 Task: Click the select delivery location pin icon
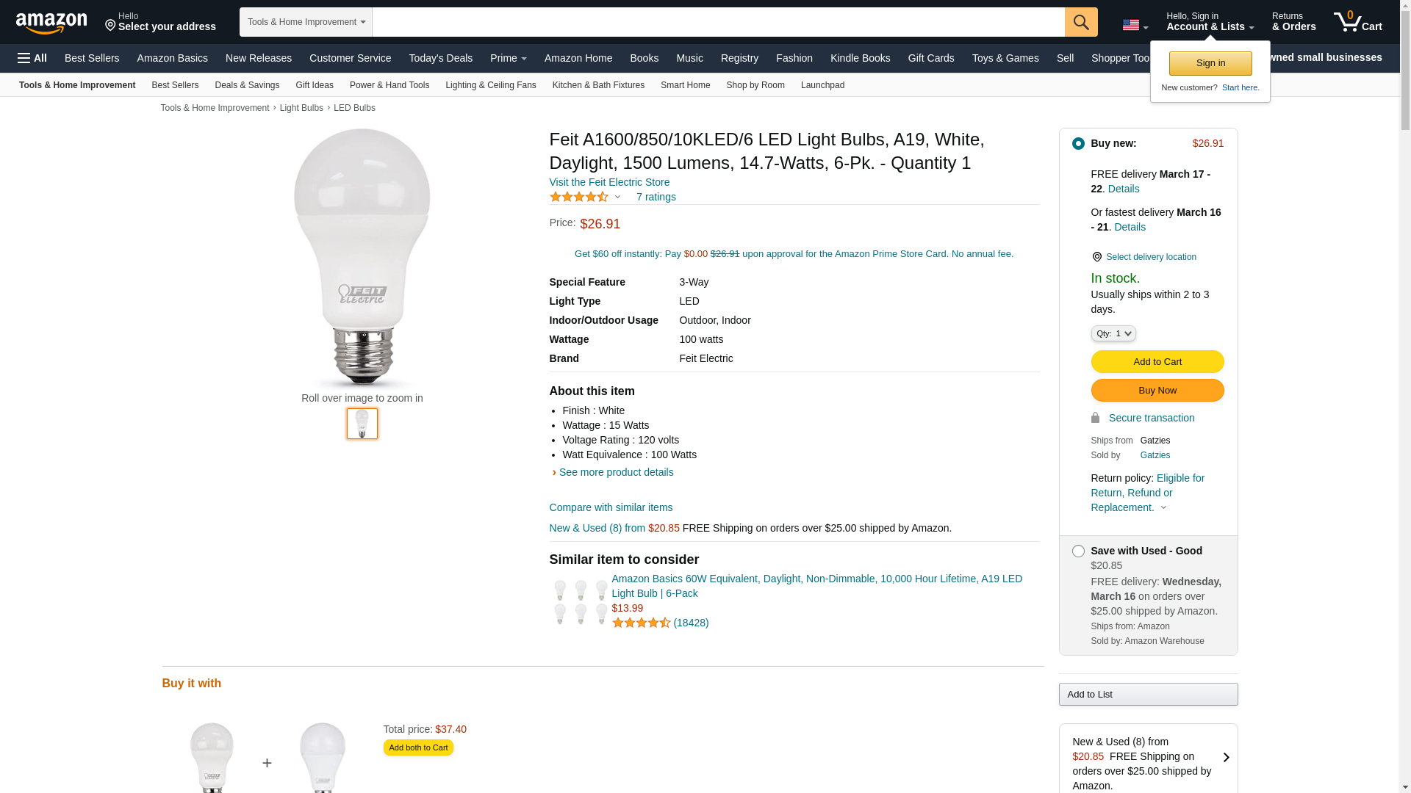(1096, 257)
